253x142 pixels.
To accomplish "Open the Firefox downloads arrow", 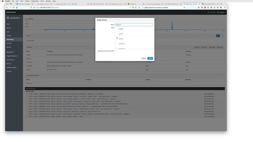I will click(x=139, y=7).
